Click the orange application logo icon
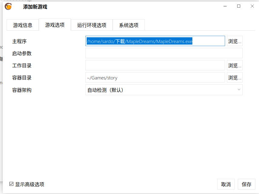This screenshot has width=259, height=194. [x=8, y=6]
